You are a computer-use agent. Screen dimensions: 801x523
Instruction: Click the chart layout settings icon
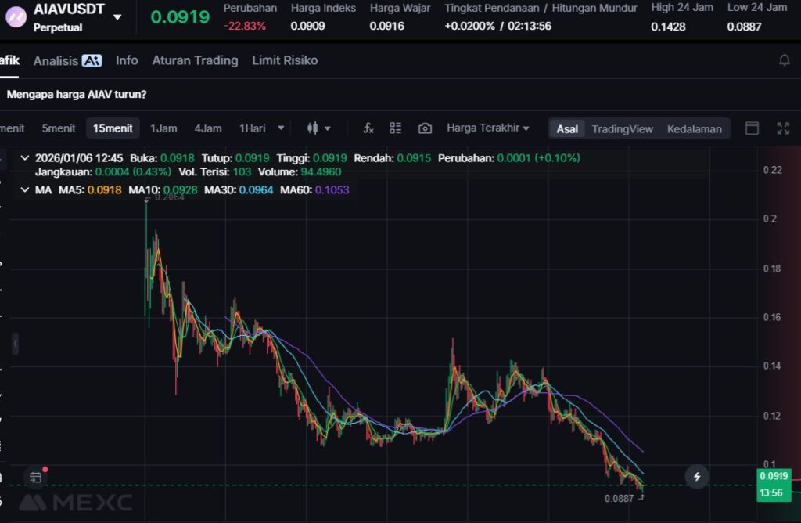coord(396,128)
